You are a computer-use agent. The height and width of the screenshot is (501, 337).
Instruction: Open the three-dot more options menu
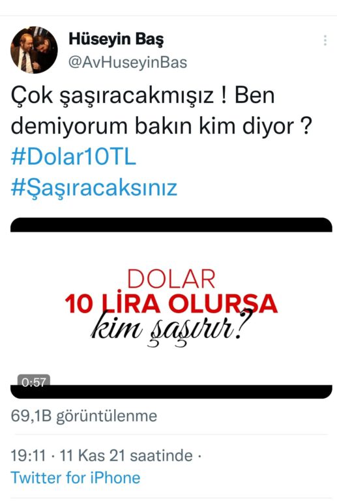pyautogui.click(x=325, y=40)
